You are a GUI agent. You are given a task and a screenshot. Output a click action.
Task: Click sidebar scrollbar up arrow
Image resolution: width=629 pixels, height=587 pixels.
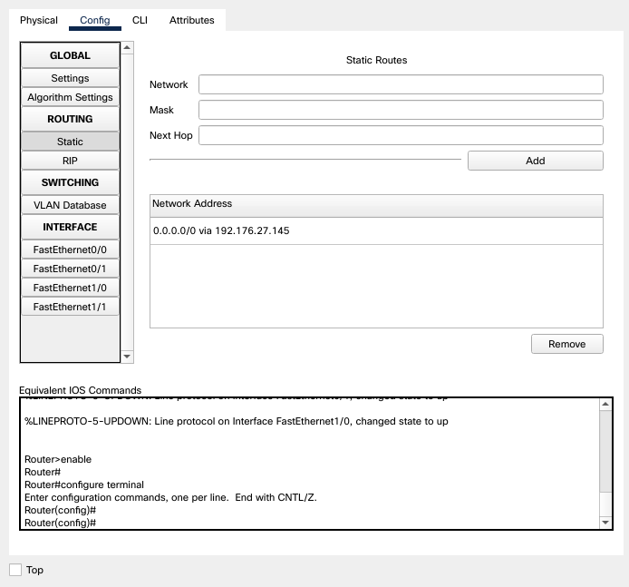[127, 48]
